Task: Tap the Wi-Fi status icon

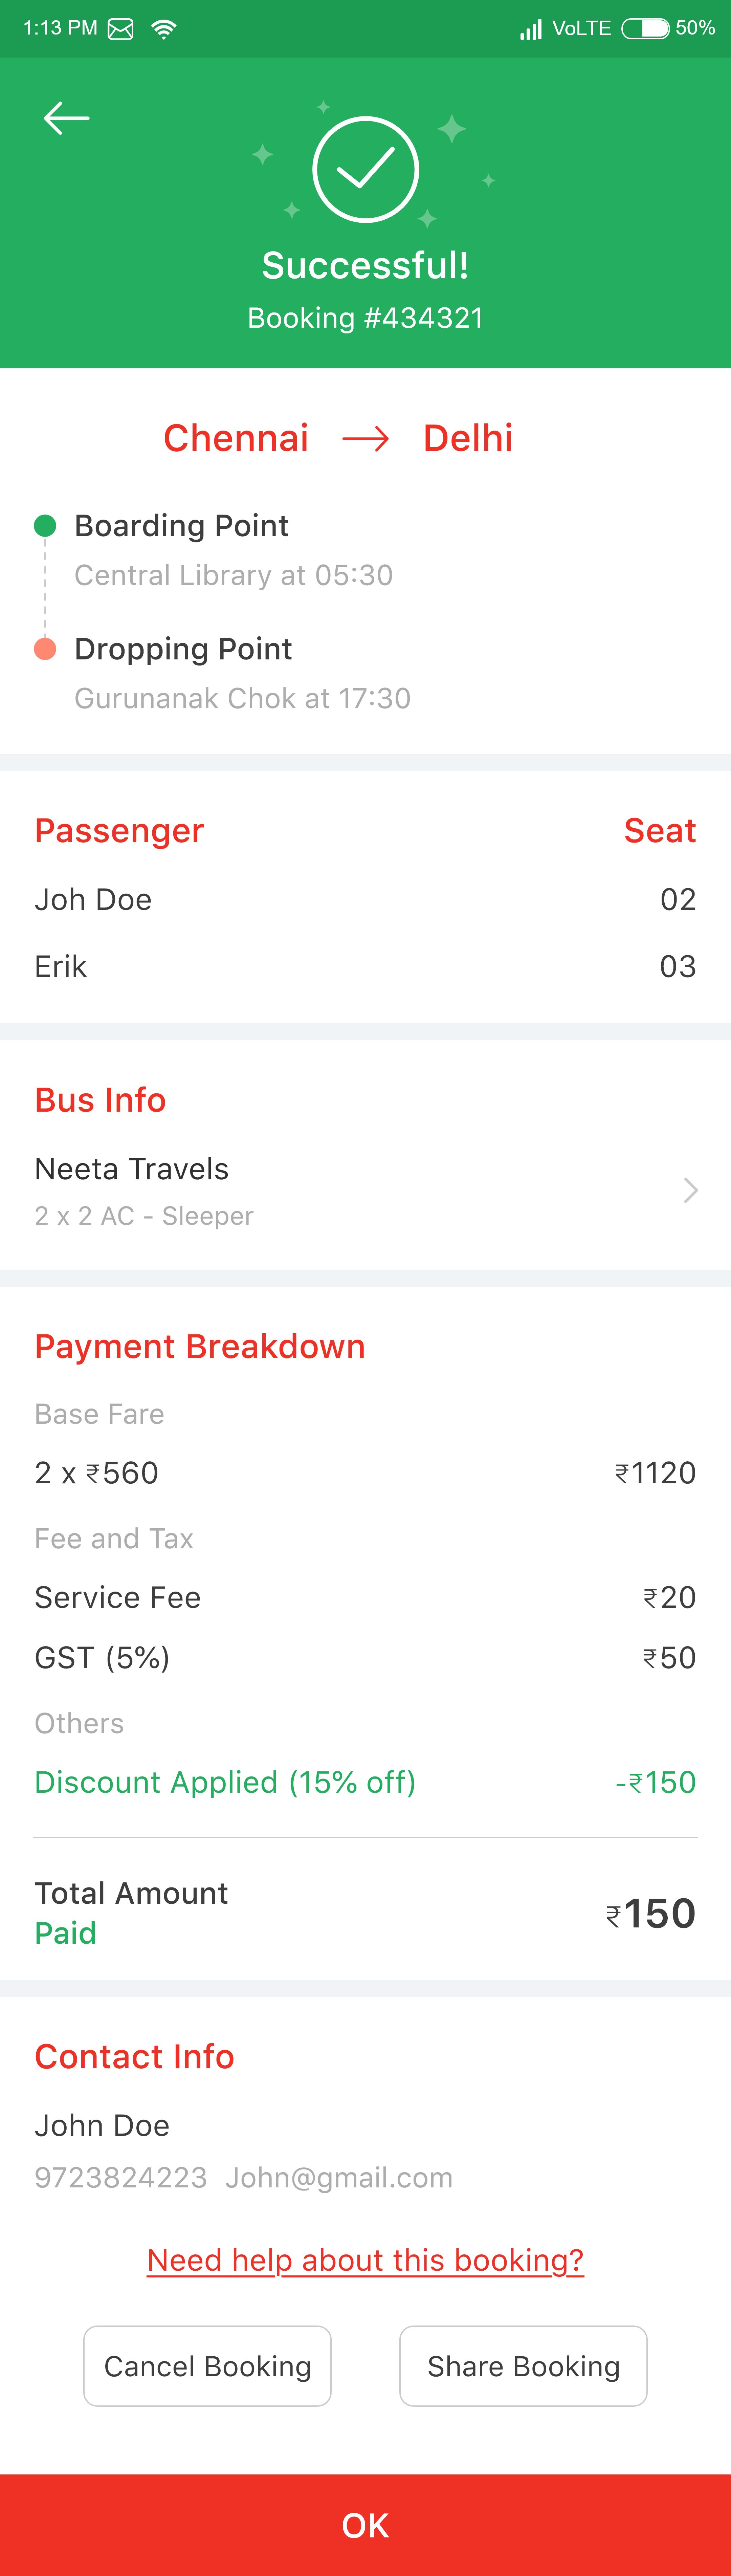Action: [x=163, y=29]
